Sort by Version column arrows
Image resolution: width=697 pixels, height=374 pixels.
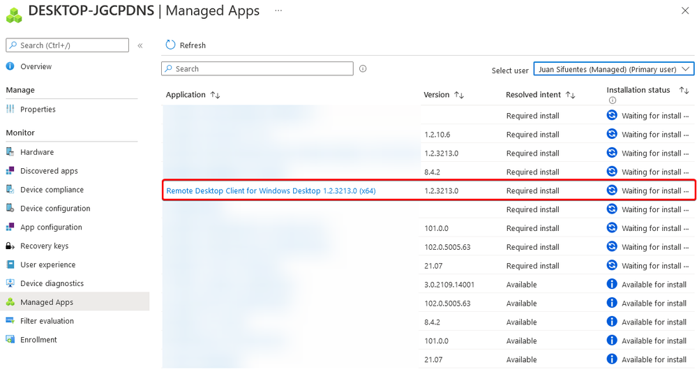[459, 95]
